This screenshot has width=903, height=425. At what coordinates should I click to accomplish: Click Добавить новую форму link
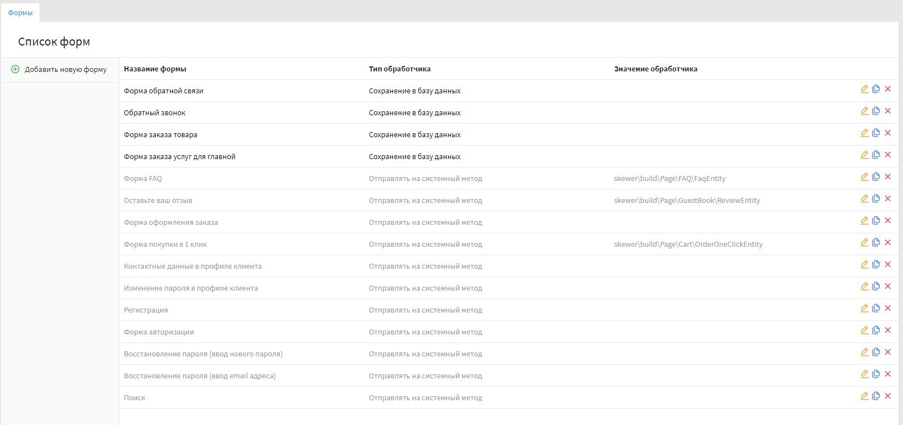click(x=65, y=70)
